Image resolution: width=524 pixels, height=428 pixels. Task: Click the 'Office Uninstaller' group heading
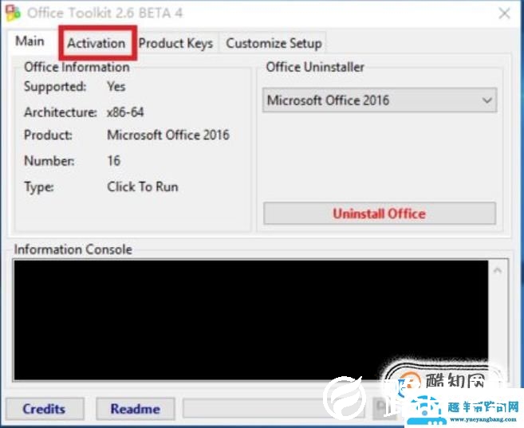coord(315,67)
